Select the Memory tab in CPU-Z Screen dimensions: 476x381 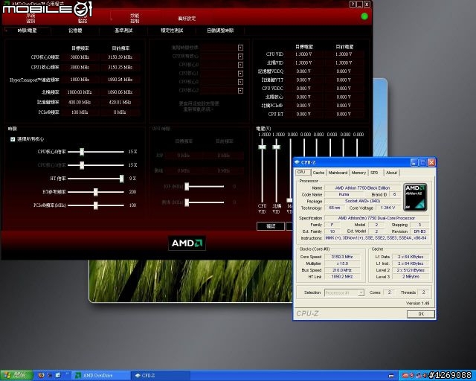tap(358, 173)
